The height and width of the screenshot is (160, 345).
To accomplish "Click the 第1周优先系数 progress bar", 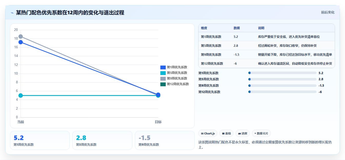I will [x=282, y=73].
